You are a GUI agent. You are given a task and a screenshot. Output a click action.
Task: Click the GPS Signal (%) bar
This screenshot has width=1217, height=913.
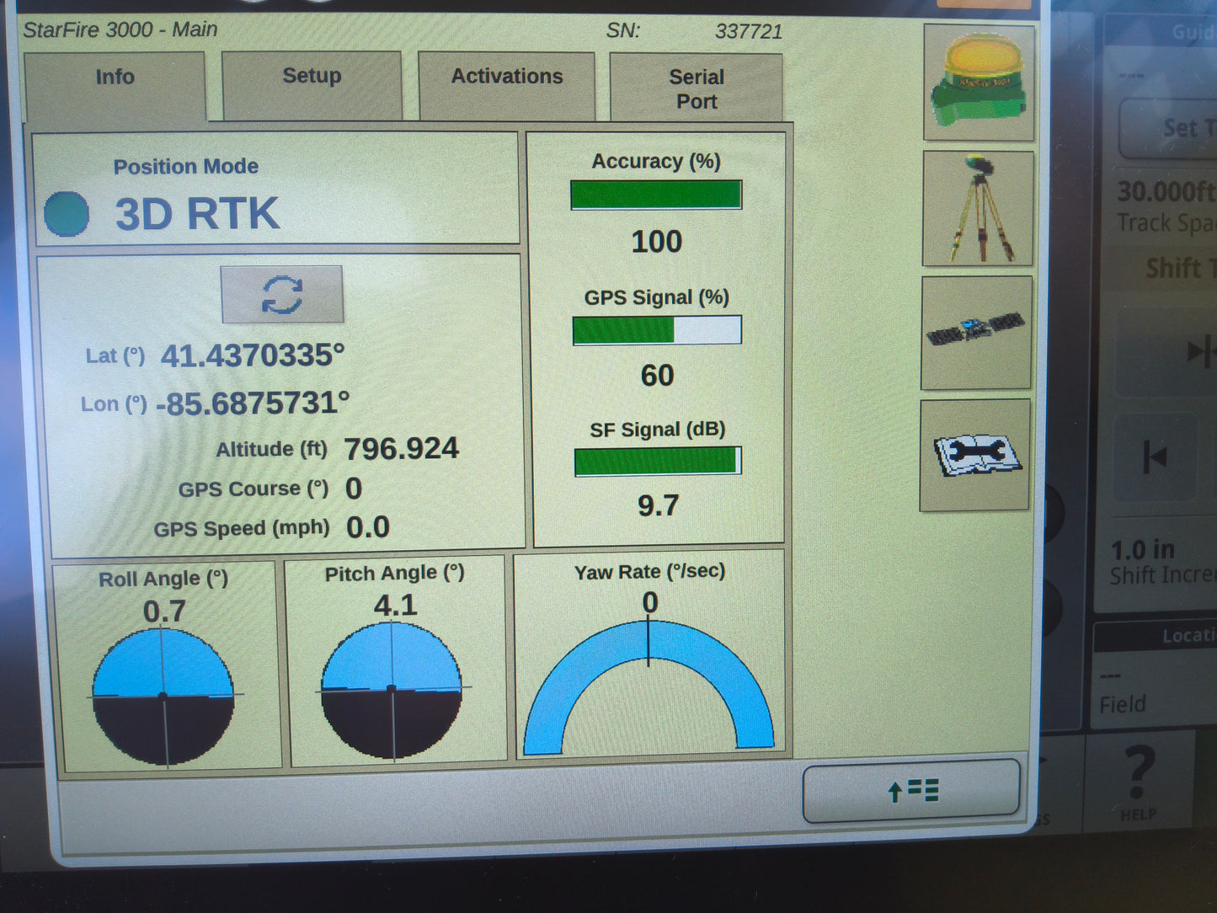(x=657, y=330)
